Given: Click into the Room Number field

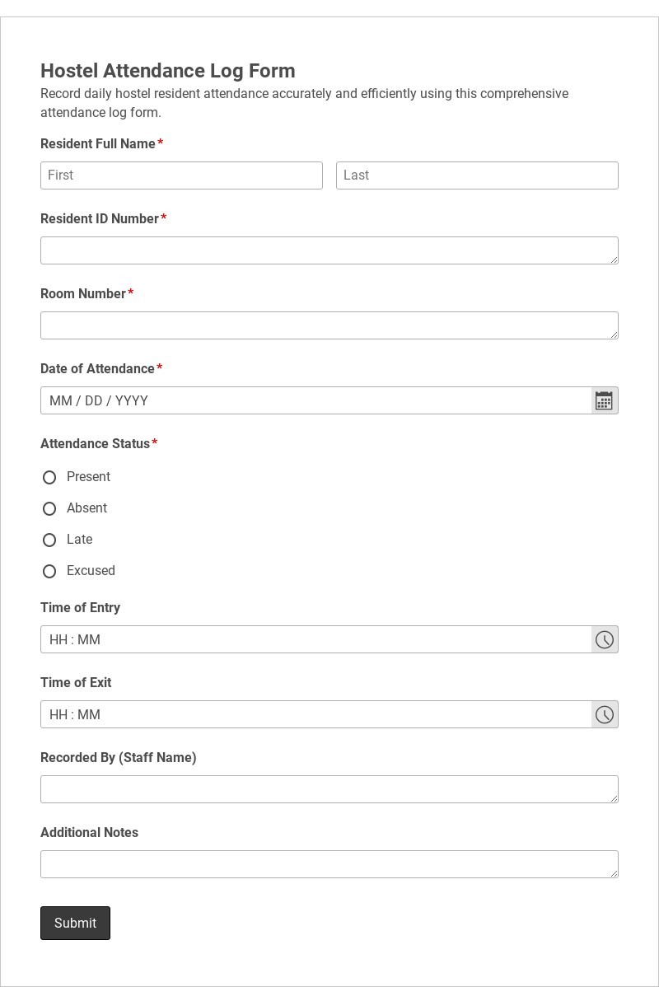Looking at the screenshot, I should tap(329, 325).
